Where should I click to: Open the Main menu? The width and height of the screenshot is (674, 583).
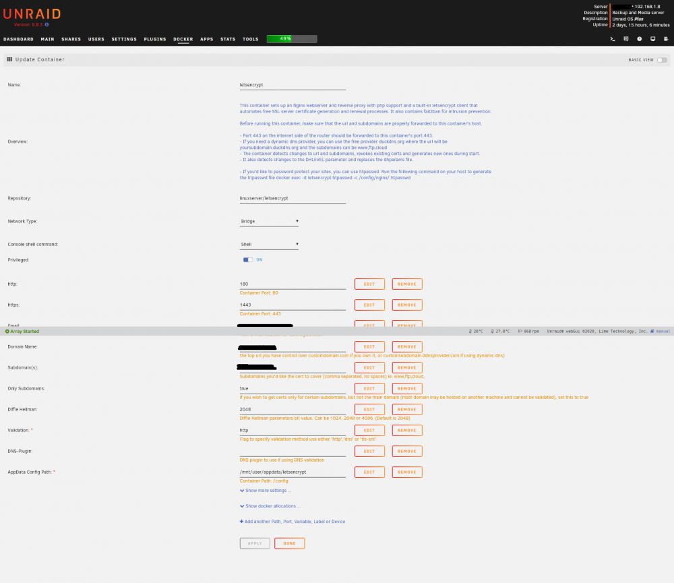click(47, 39)
